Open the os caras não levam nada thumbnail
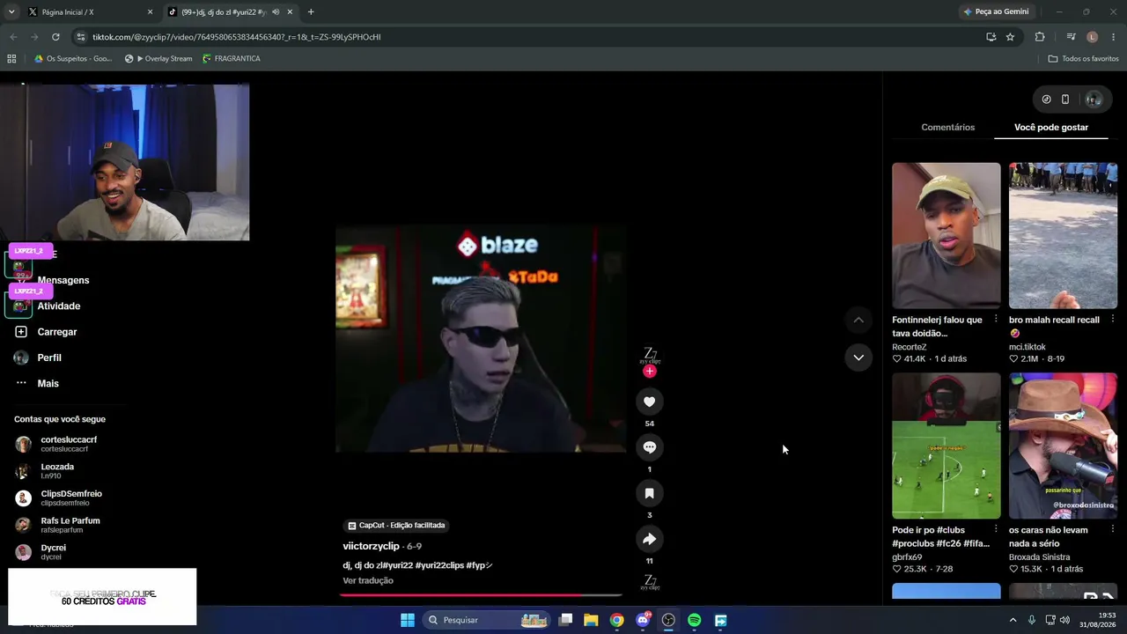This screenshot has width=1127, height=634. pos(1063,446)
